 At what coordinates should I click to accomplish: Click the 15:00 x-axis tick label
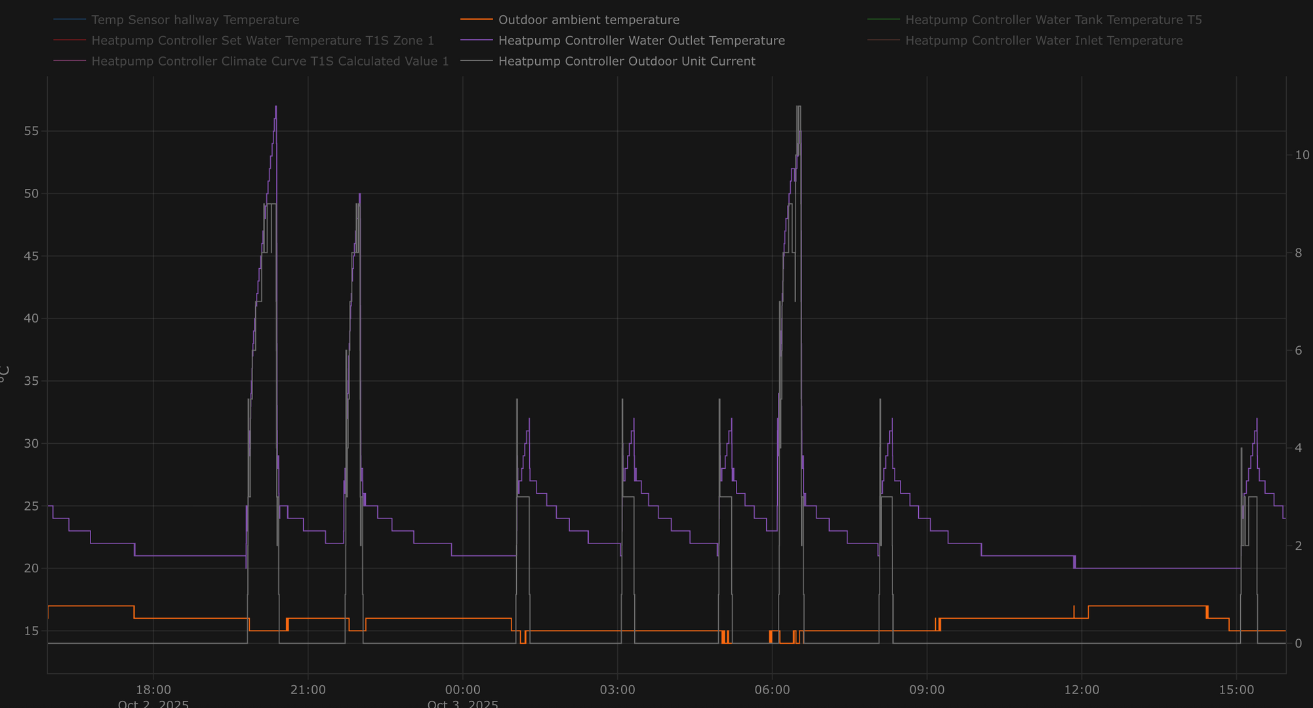1236,690
